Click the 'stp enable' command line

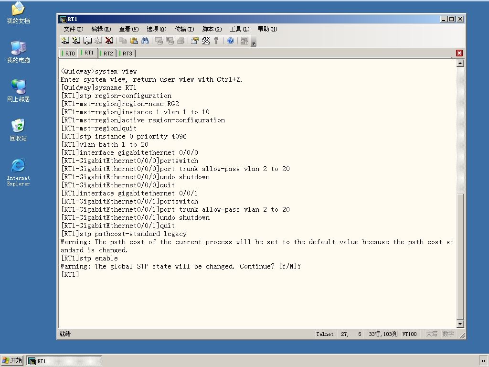click(x=89, y=258)
